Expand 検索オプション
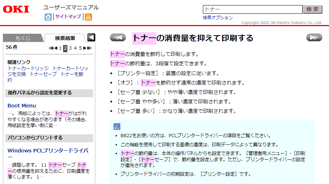 click(218, 17)
